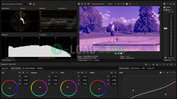Screen dimensions: 177x99
Task: Reset the Gain color wheel
Action: 86,72
